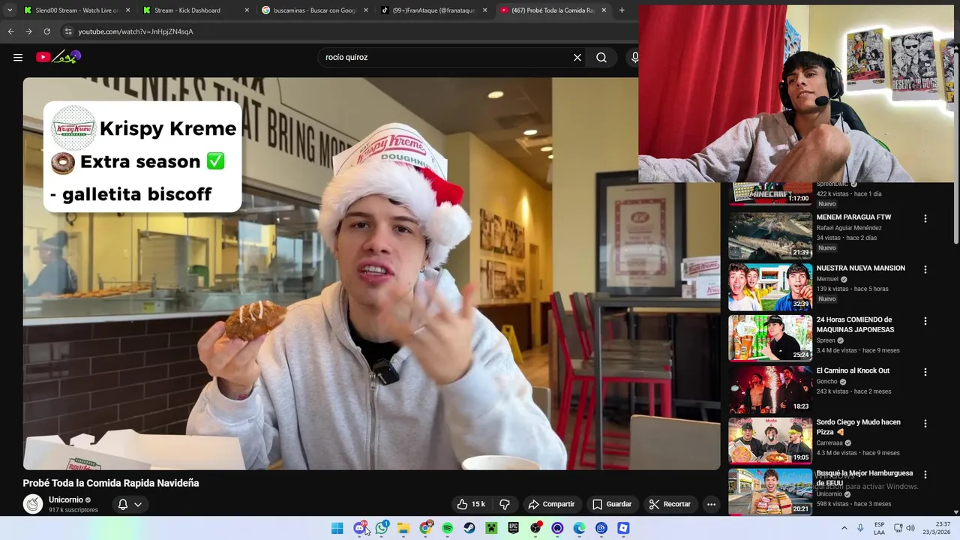Open Minecraft launcher from the taskbar
The width and height of the screenshot is (960, 540).
pos(491,528)
